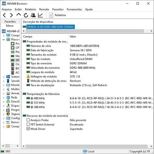Switch to the Favoritos sidebar tab

pos(10,22)
